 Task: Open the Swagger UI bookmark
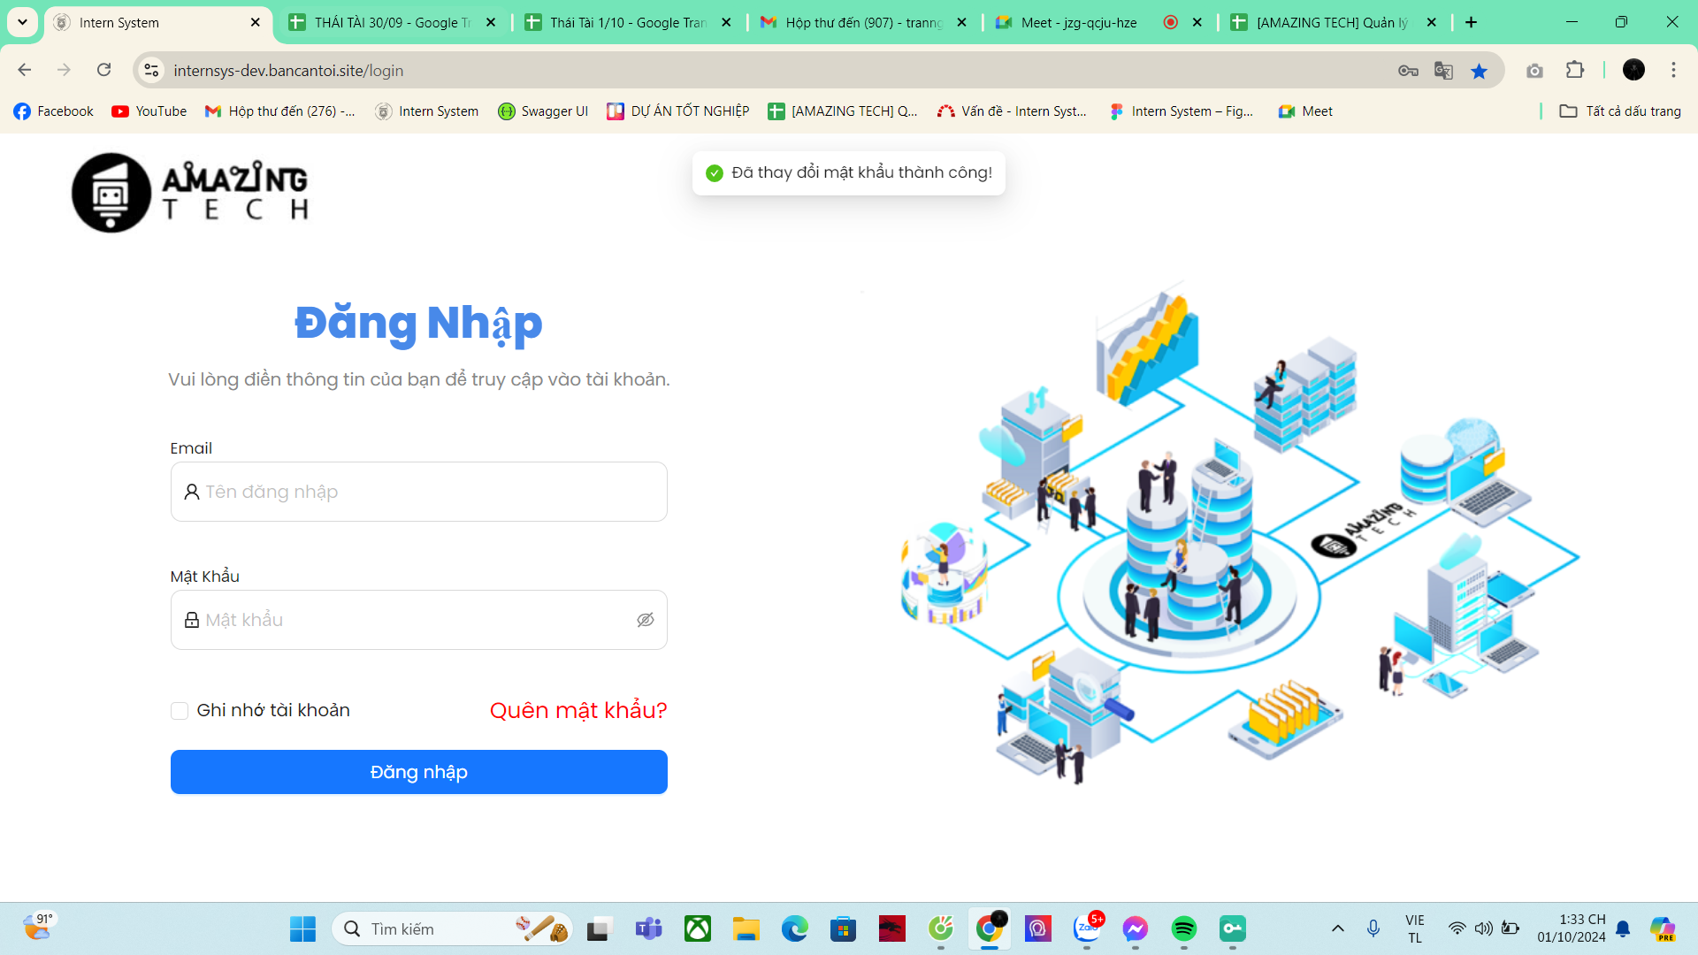coord(543,111)
